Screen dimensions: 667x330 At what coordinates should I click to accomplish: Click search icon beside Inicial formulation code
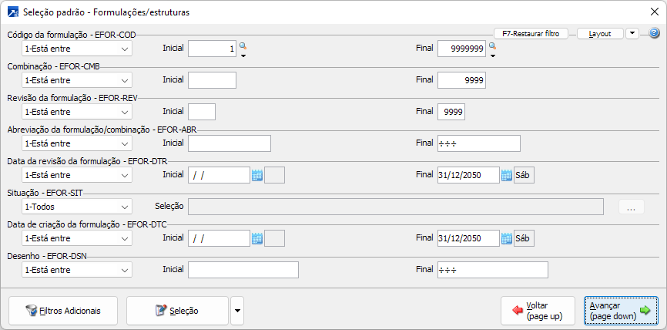(x=243, y=46)
